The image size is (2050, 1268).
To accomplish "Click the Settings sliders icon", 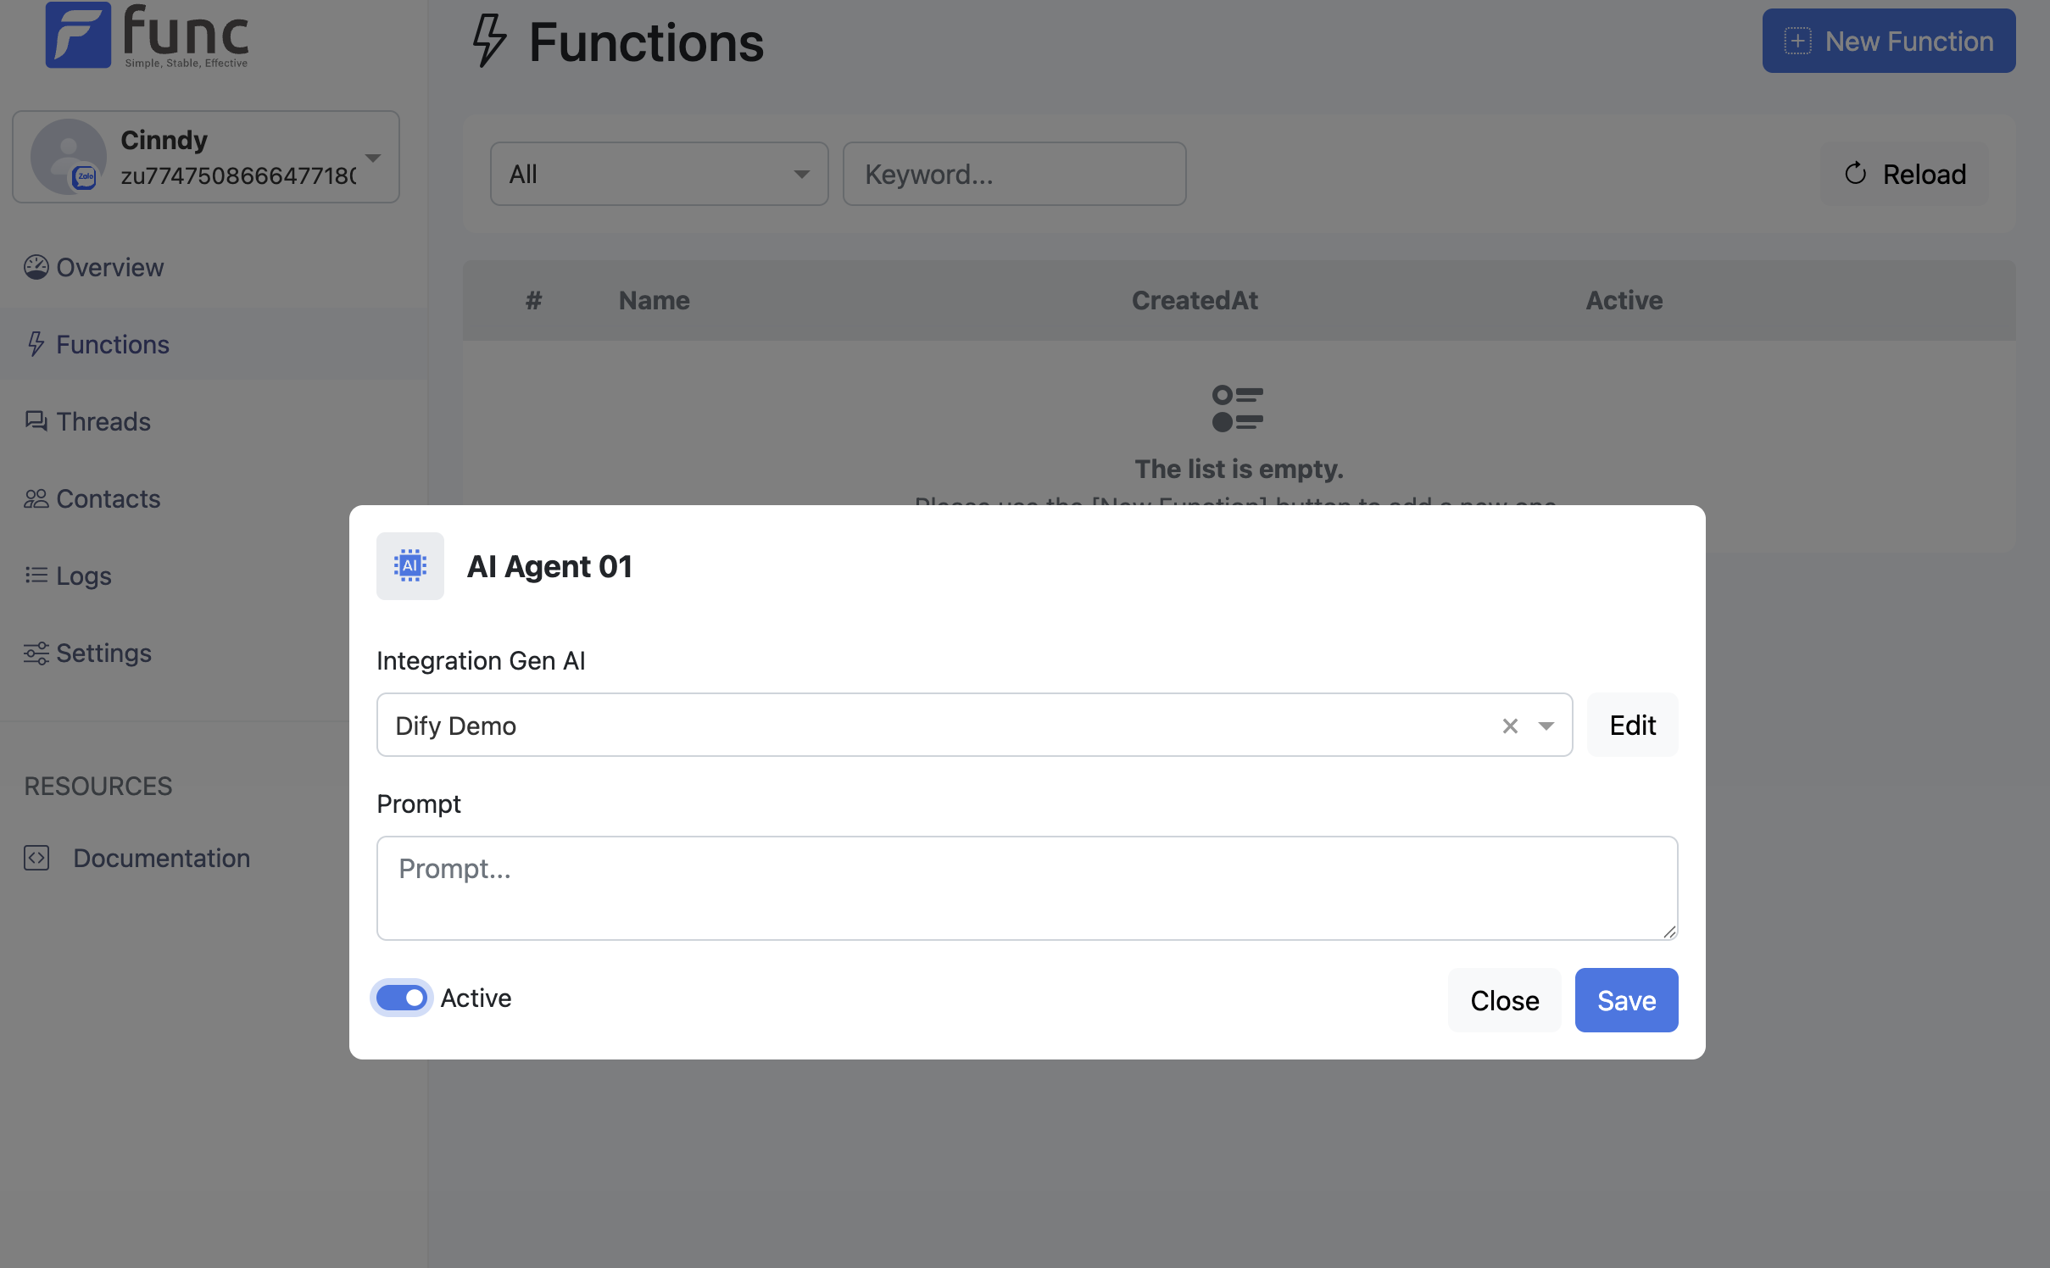I will pos(36,653).
